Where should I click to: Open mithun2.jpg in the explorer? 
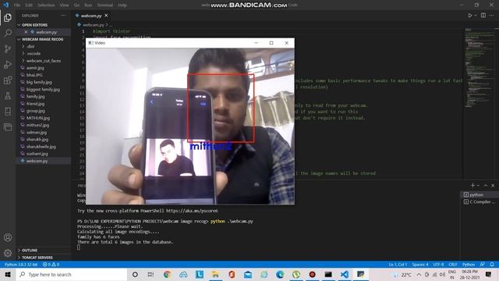37,125
